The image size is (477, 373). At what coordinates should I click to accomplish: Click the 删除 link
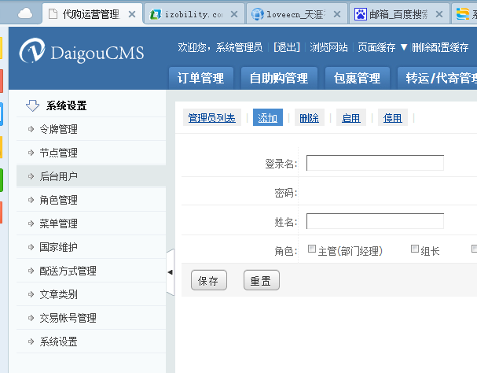point(310,117)
